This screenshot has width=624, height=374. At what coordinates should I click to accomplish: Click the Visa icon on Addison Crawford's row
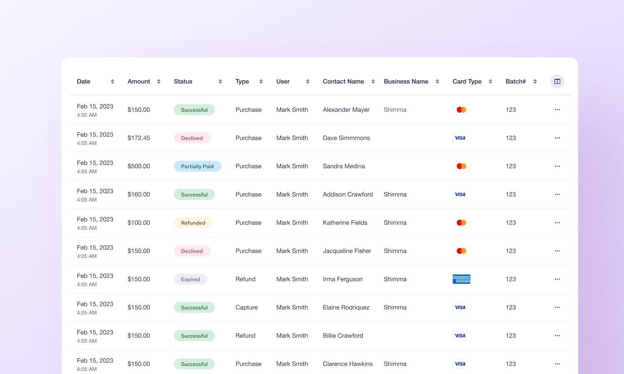click(460, 194)
